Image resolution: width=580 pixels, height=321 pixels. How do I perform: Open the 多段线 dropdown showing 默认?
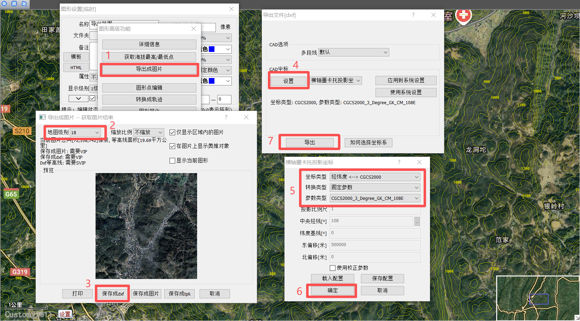[x=354, y=52]
